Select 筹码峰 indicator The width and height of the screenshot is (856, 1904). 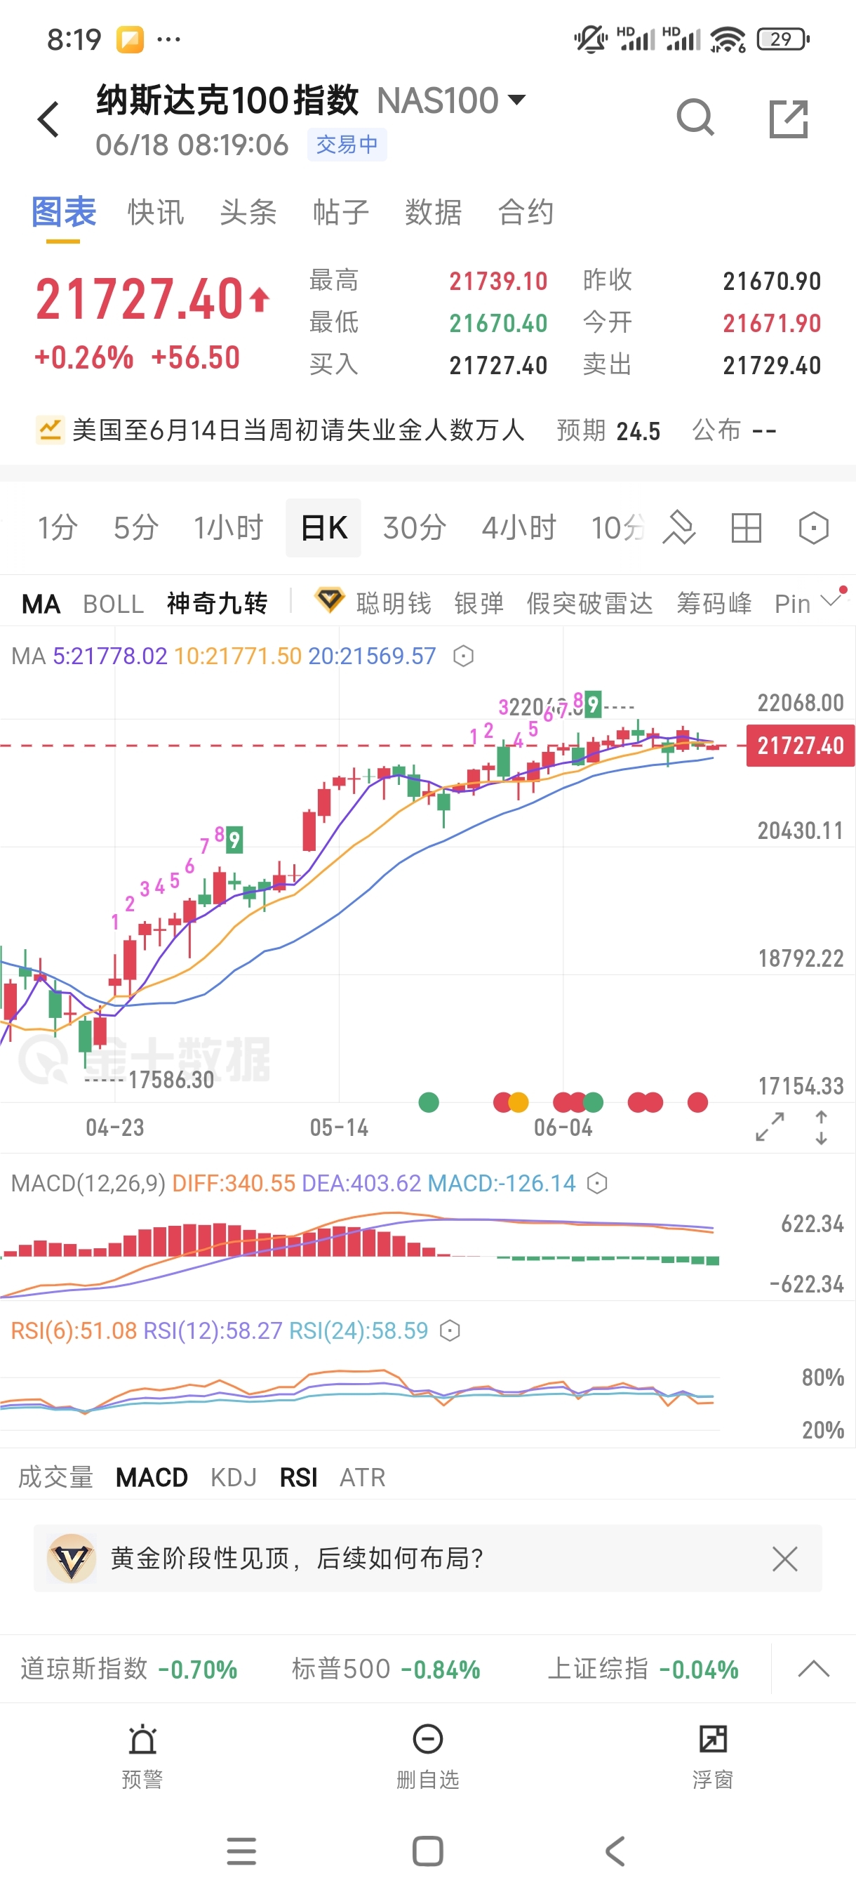click(x=714, y=604)
